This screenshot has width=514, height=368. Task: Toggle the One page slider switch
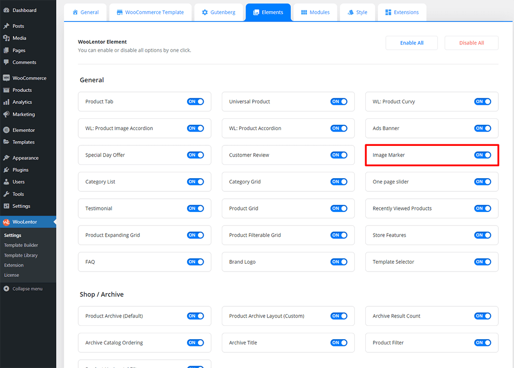(482, 182)
